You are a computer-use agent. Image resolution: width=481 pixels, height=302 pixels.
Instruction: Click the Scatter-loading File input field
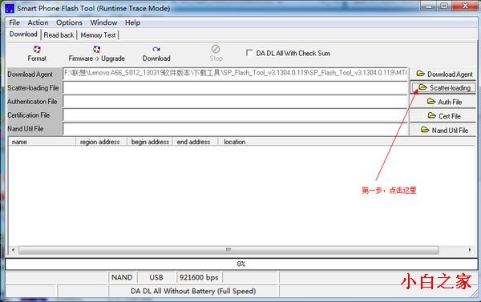click(x=235, y=88)
